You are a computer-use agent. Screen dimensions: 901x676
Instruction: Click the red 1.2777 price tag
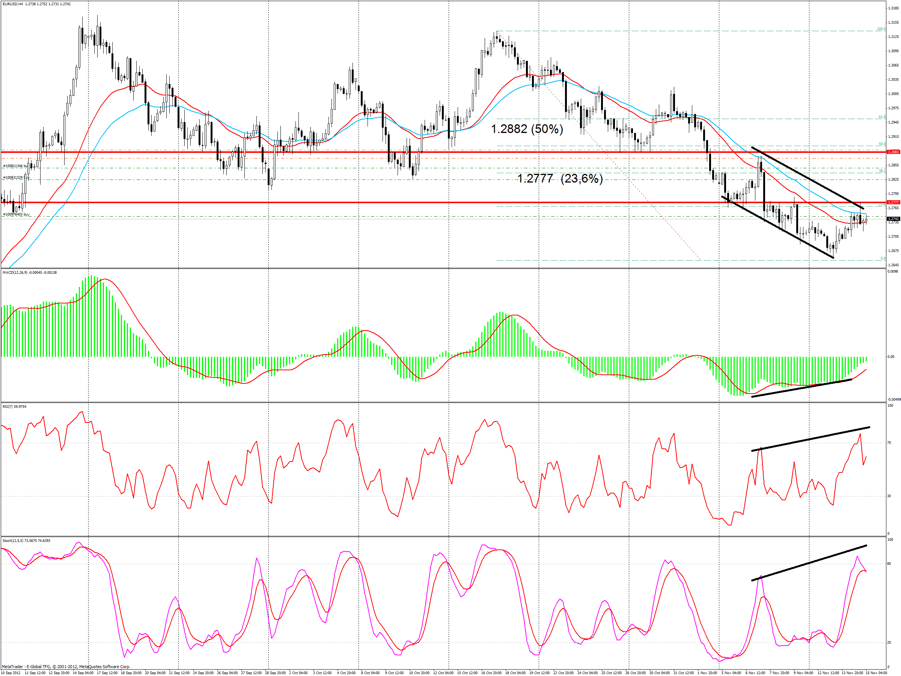pyautogui.click(x=893, y=202)
